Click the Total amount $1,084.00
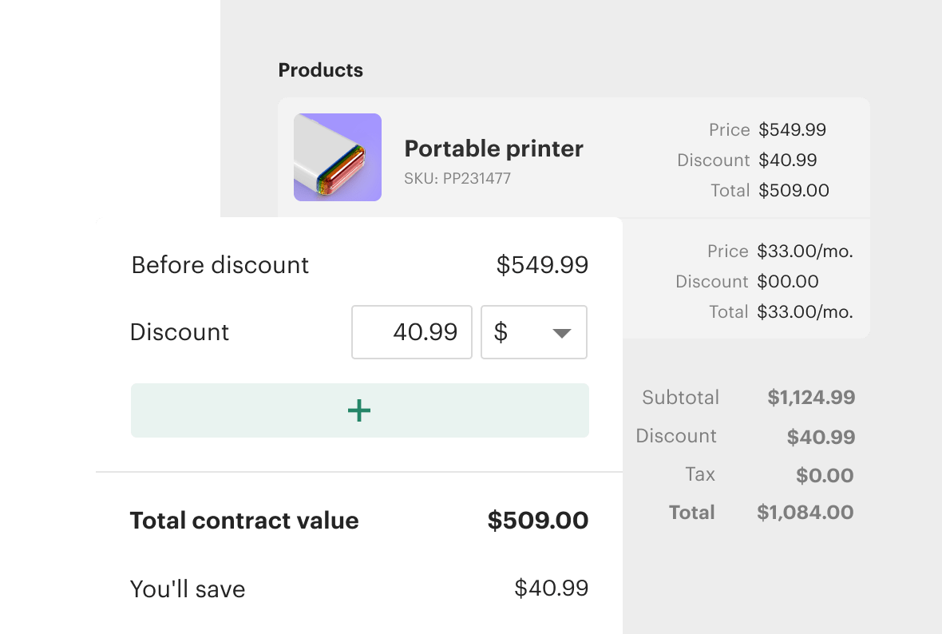The image size is (942, 634). click(x=805, y=512)
